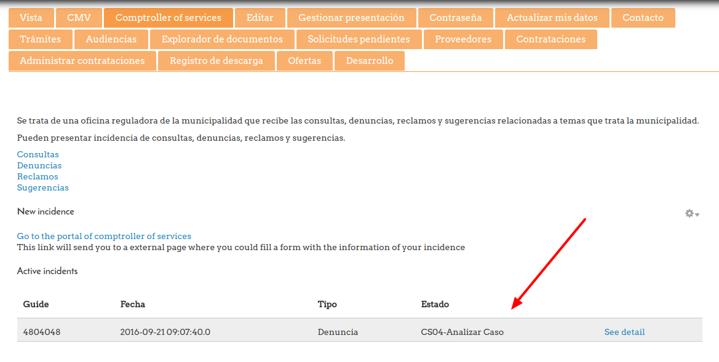
Task: Go to portal of comptroller of services
Action: pos(104,236)
